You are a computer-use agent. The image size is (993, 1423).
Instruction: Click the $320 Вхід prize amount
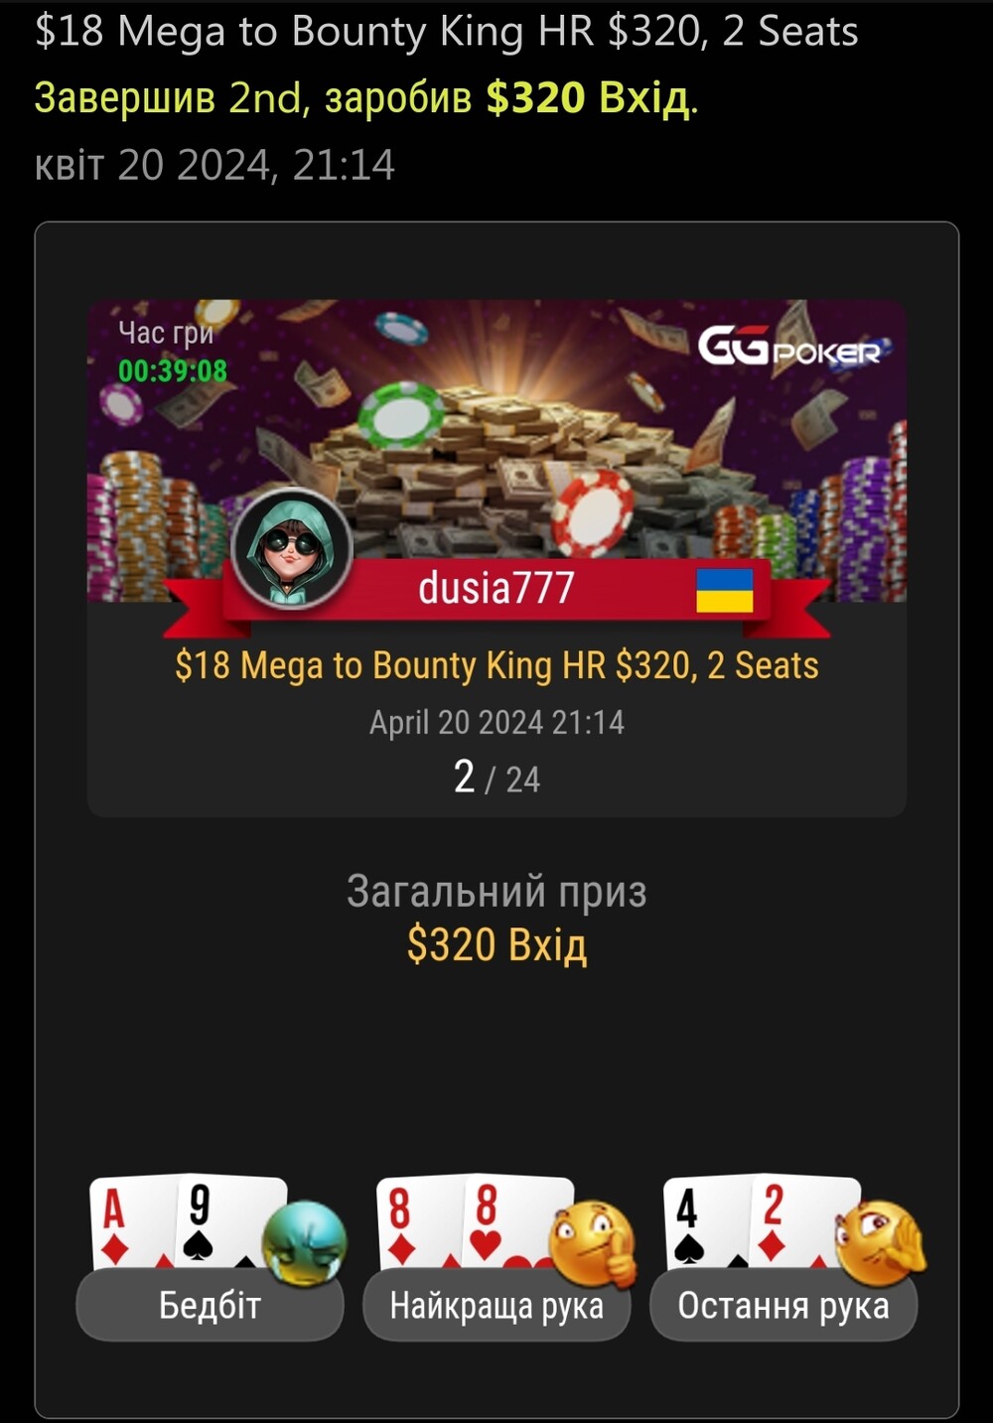pyautogui.click(x=496, y=944)
